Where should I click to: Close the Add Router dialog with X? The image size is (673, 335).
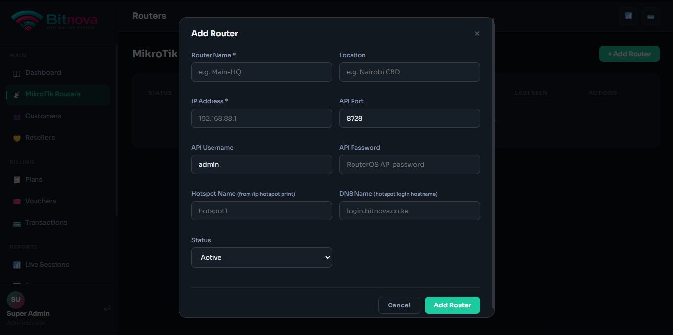pos(477,33)
